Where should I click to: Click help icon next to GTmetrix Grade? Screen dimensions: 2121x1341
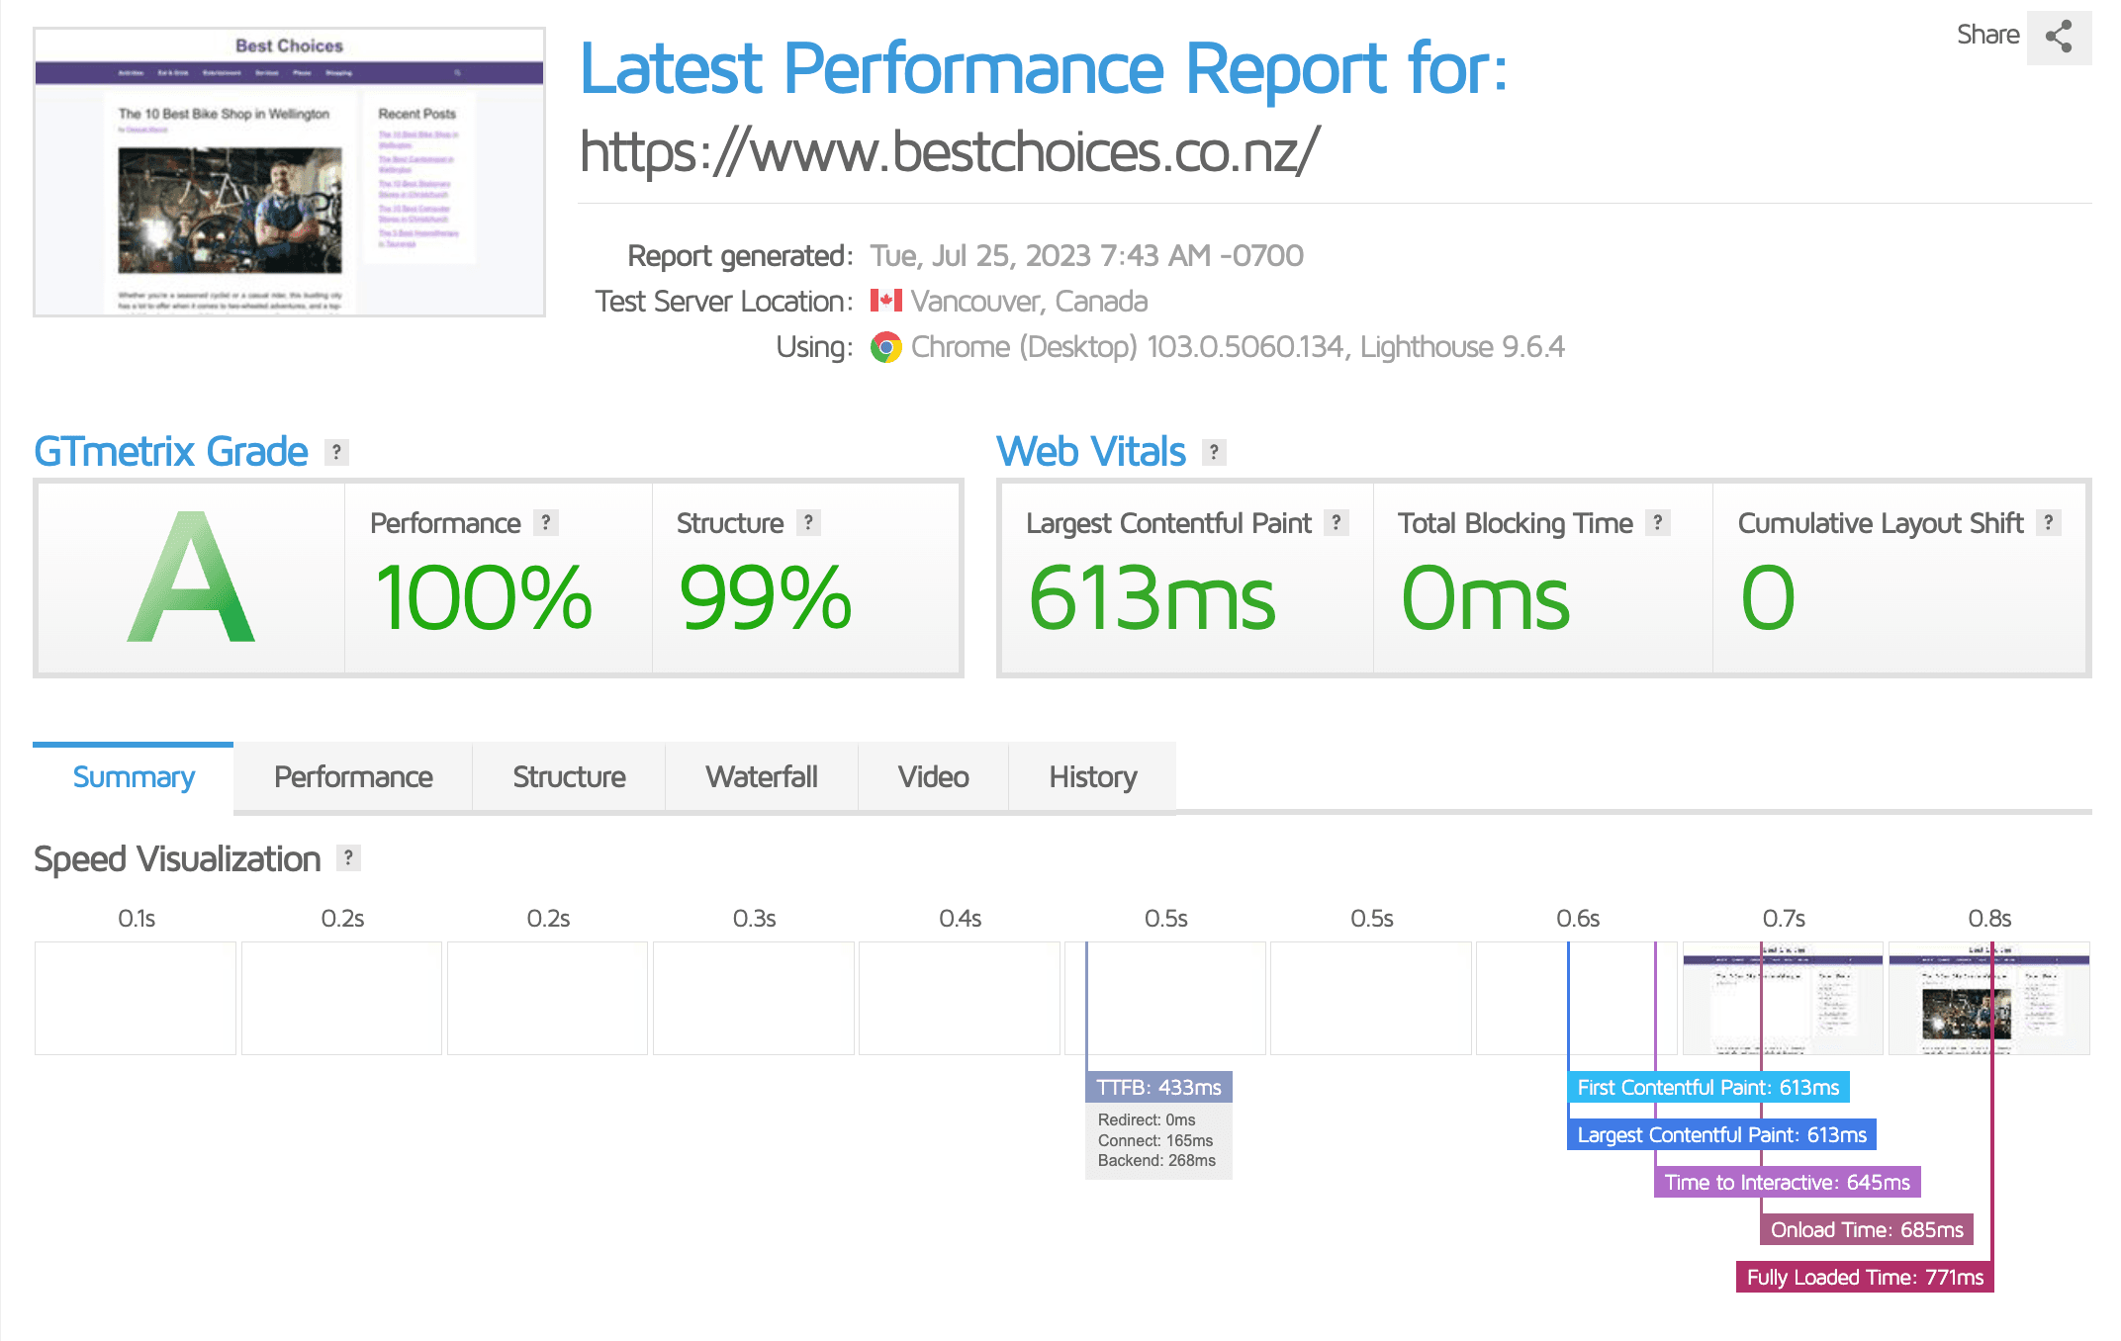coord(336,452)
